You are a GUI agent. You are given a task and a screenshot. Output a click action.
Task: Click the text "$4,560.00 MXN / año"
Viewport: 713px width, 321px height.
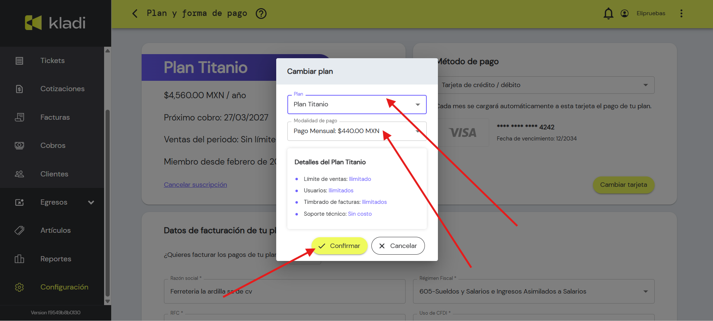205,95
